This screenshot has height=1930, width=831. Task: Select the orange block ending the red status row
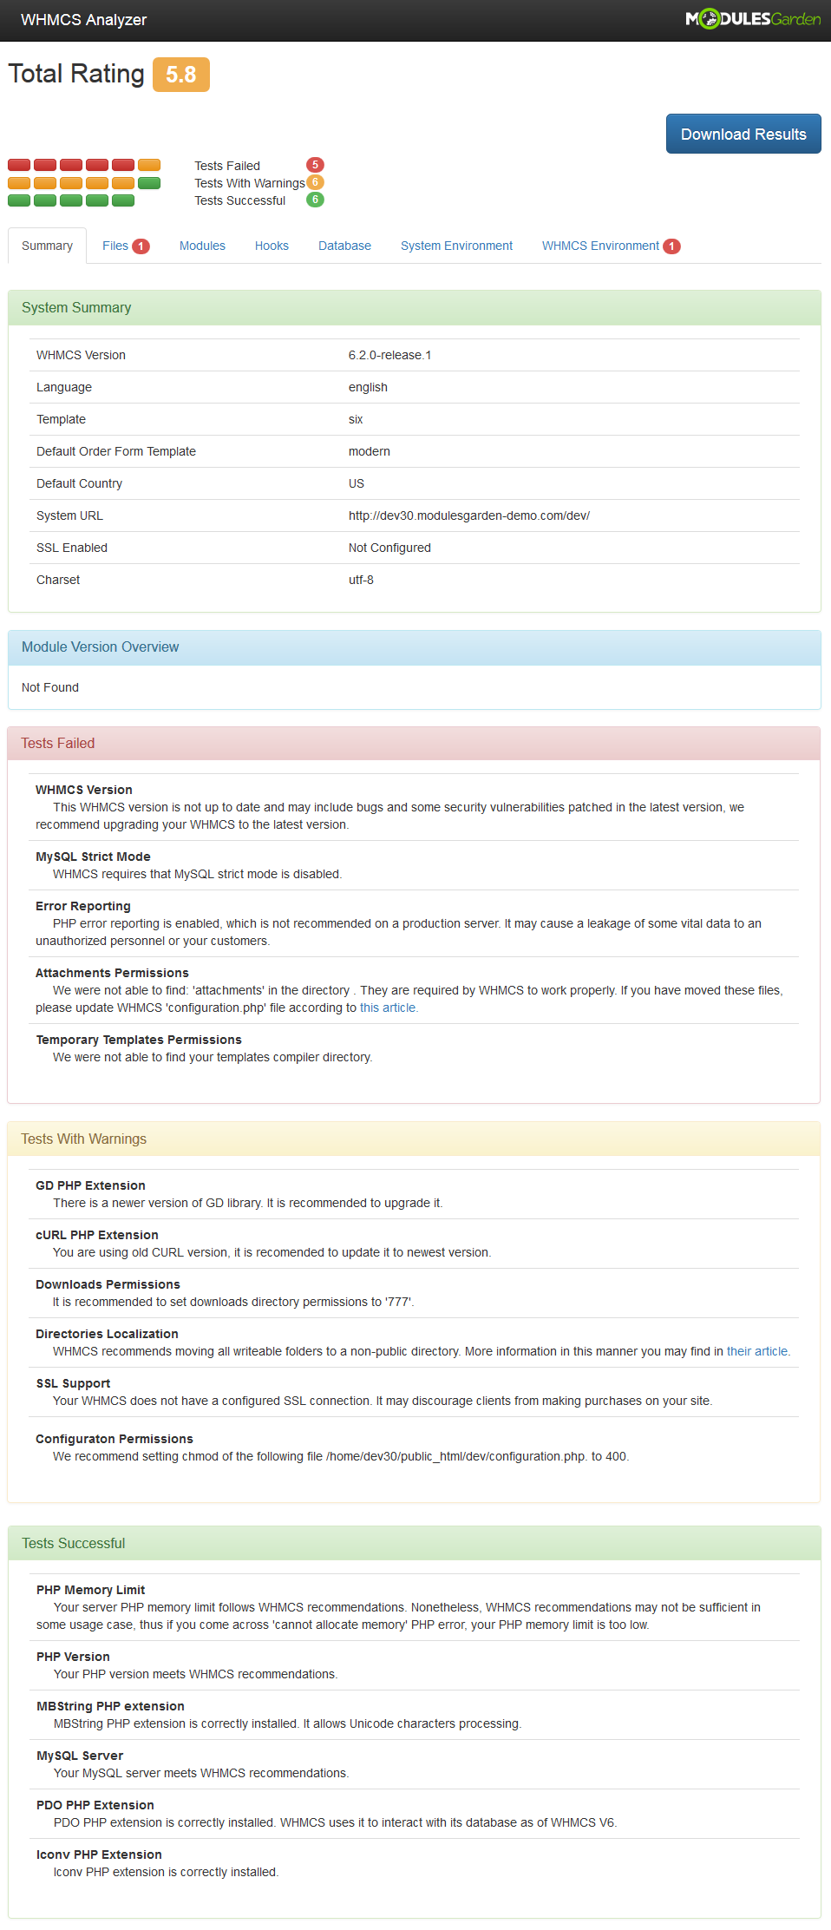coord(149,165)
